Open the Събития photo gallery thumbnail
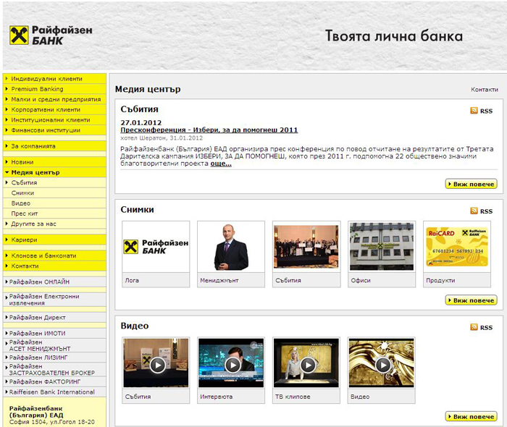 pos(306,247)
